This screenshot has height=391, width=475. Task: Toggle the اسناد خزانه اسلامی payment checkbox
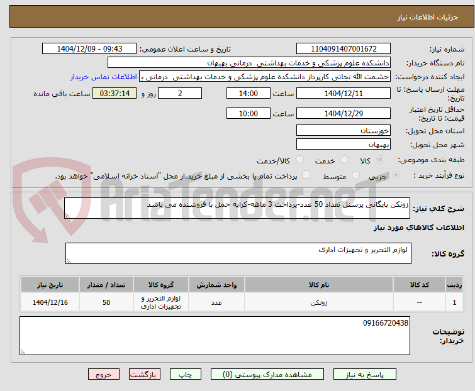pyautogui.click(x=306, y=175)
